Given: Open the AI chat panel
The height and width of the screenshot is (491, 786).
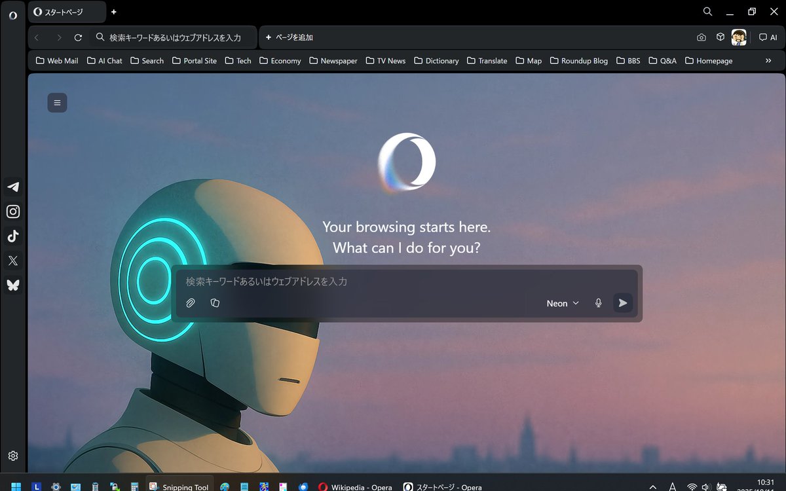Looking at the screenshot, I should [768, 37].
